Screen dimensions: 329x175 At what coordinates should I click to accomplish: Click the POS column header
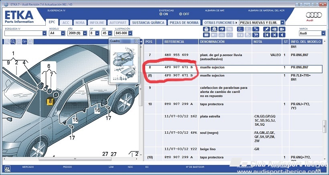pyautogui.click(x=150, y=42)
